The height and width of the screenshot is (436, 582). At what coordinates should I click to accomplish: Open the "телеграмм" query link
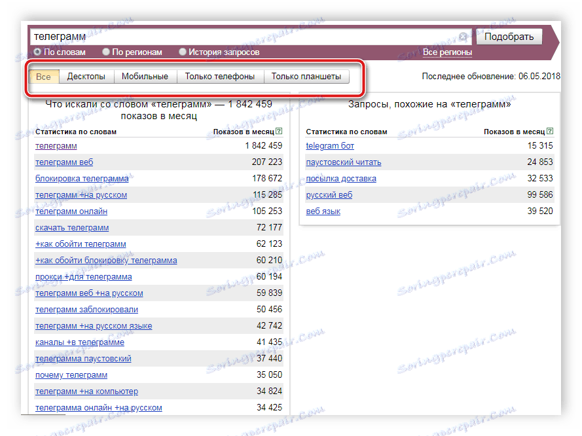pos(56,146)
